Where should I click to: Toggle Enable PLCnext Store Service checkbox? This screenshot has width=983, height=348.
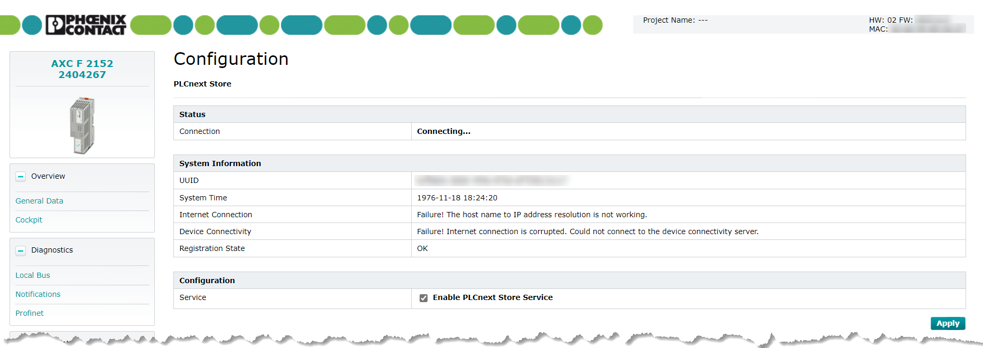click(423, 298)
